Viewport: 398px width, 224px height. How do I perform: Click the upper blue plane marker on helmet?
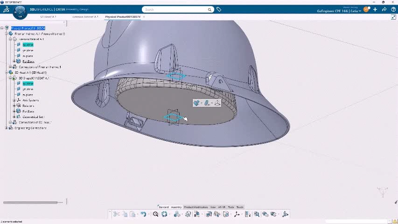point(176,76)
